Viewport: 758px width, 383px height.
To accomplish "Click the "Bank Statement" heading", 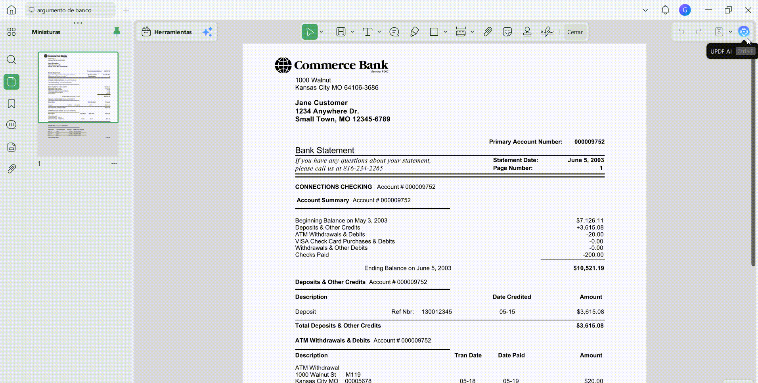I will [325, 150].
